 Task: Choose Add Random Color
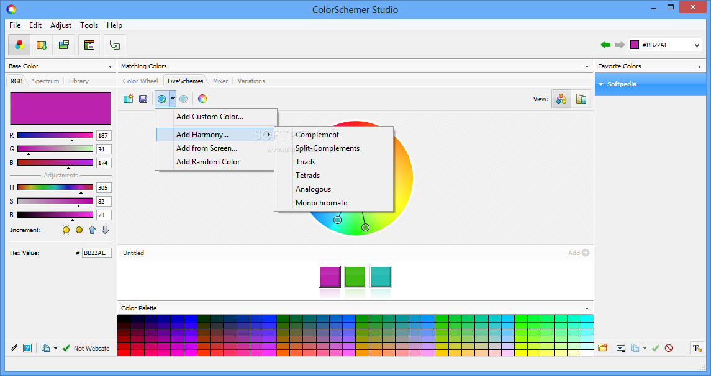(216, 162)
